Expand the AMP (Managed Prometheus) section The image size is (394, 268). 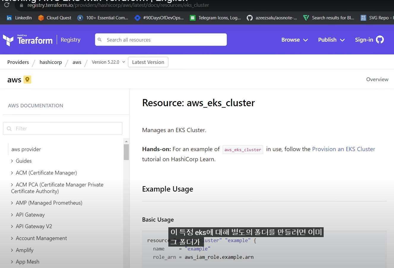coord(46,203)
